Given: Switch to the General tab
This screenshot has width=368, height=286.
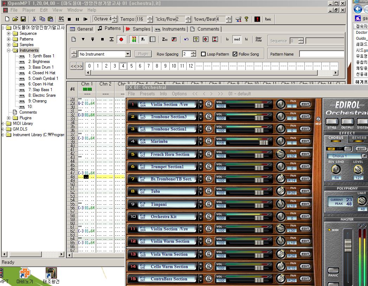Looking at the screenshot, I should (81, 29).
